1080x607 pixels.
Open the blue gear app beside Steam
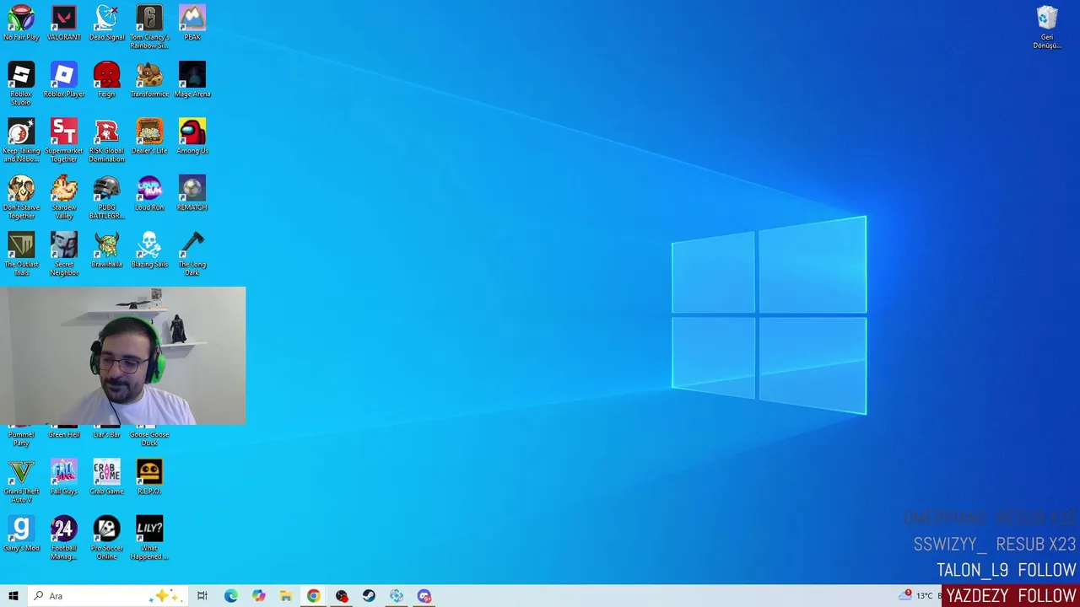click(x=397, y=596)
